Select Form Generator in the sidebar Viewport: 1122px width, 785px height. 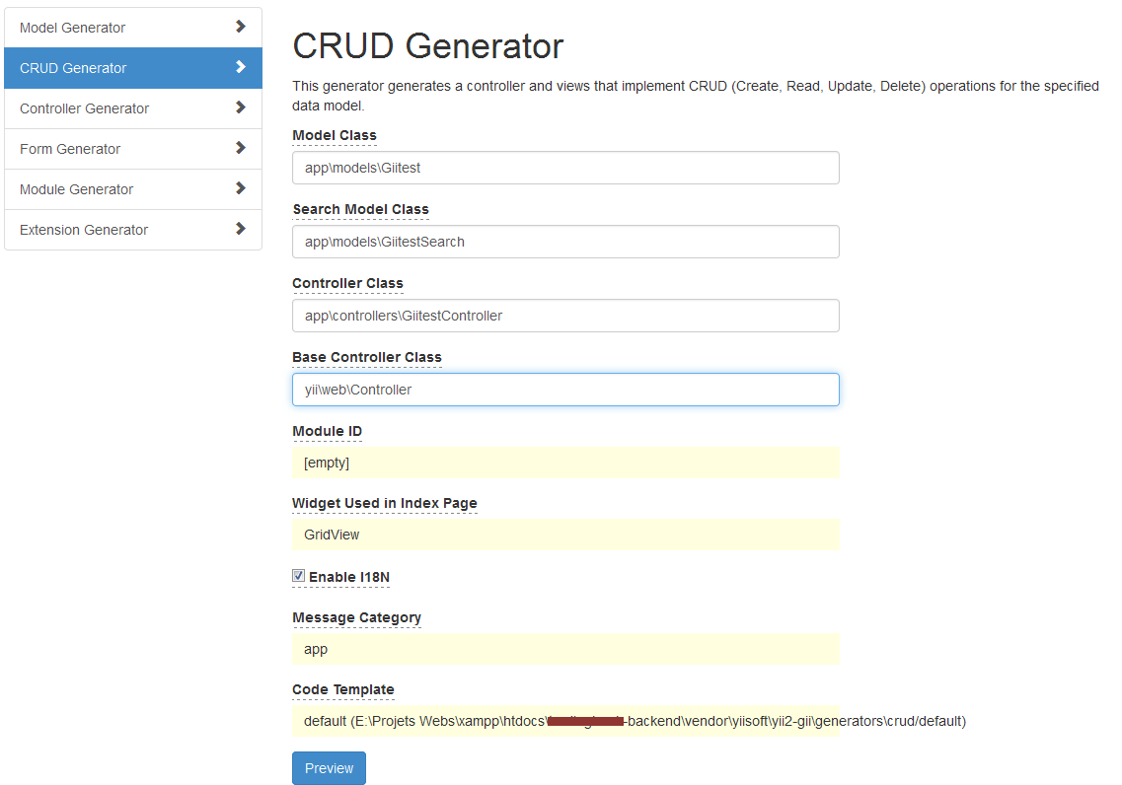click(x=70, y=149)
